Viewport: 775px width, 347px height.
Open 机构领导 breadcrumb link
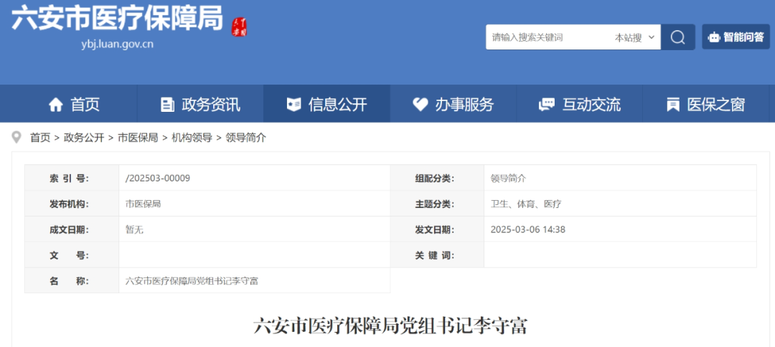192,138
